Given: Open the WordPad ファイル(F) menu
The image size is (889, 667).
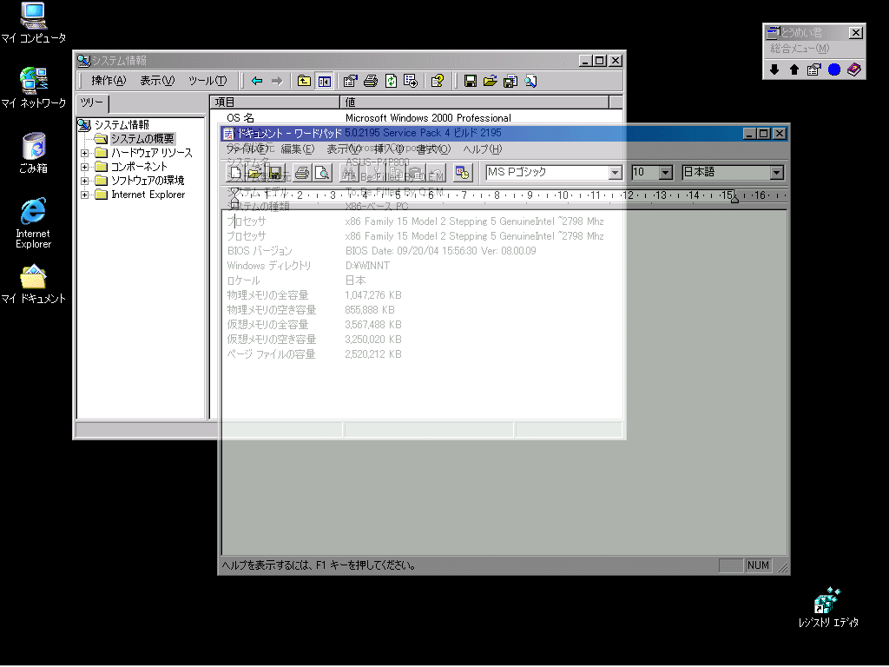Looking at the screenshot, I should [x=247, y=149].
